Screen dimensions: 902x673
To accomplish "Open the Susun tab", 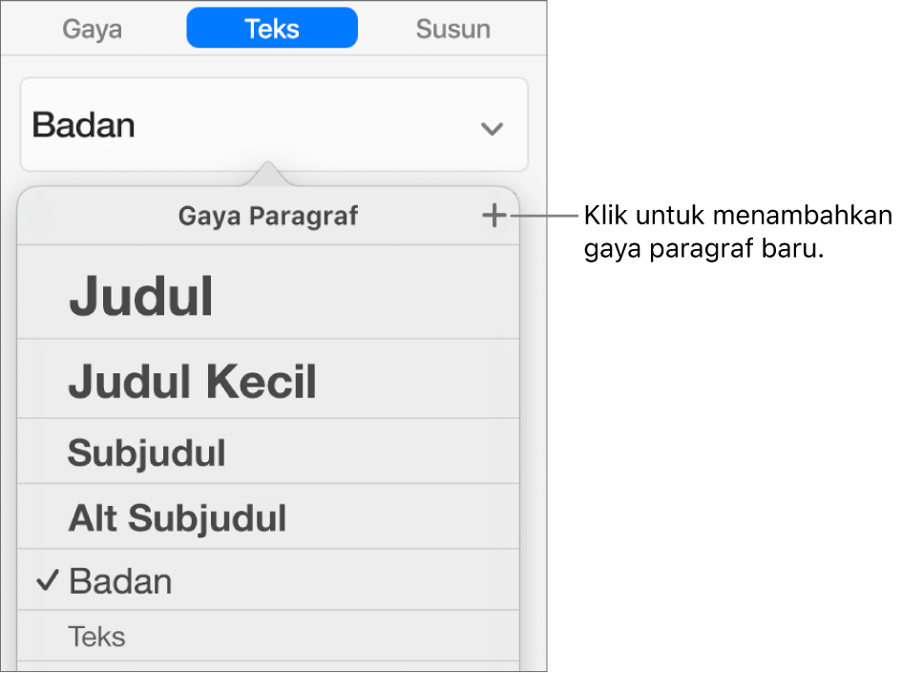I will point(453,29).
